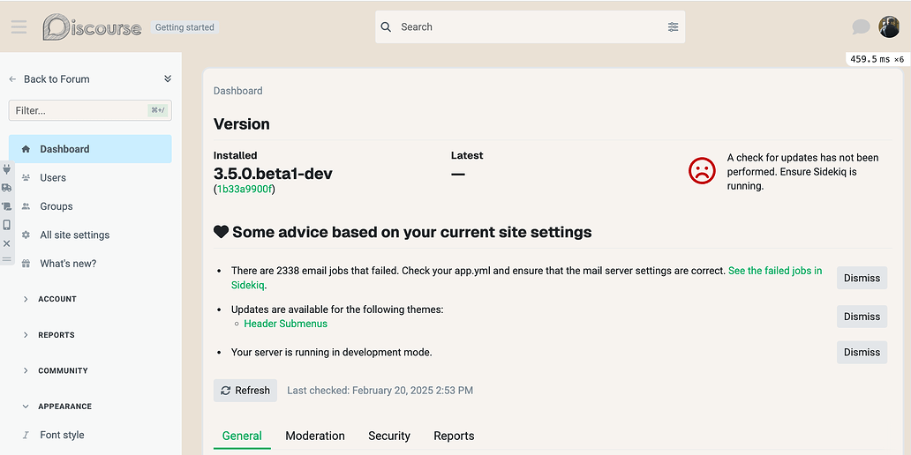Open the hamburger sidebar menu
Image resolution: width=911 pixels, height=455 pixels.
coord(19,27)
